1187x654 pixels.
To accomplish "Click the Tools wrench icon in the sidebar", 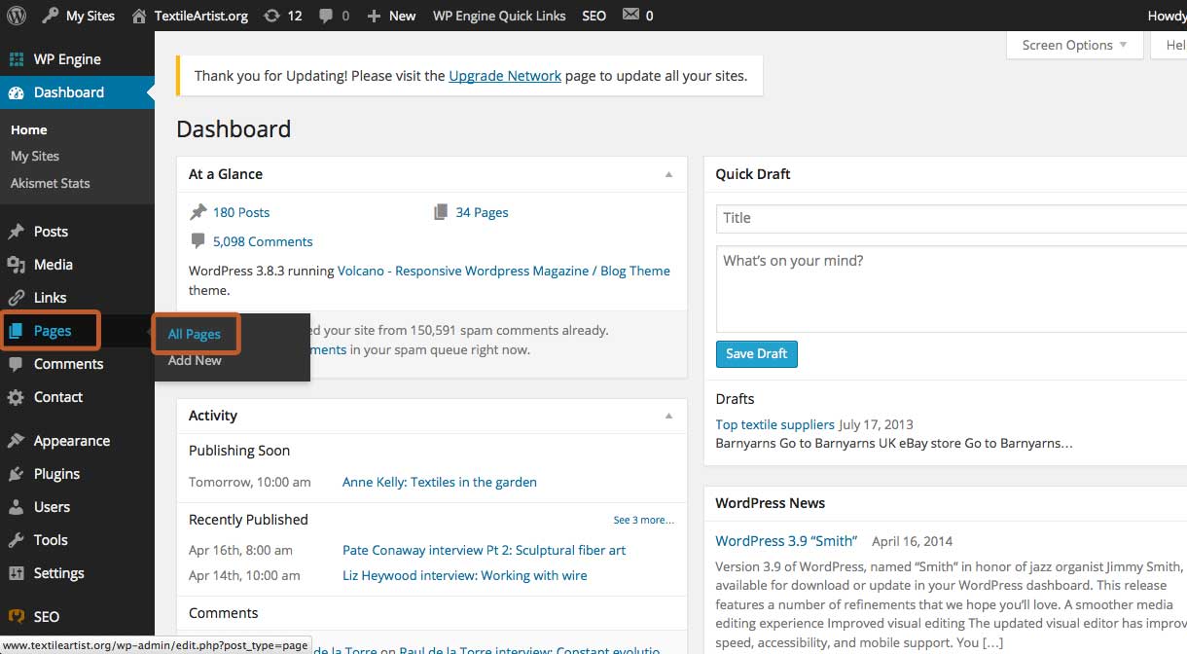I will point(16,540).
